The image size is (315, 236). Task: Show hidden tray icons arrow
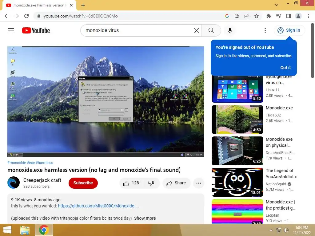tap(271, 230)
